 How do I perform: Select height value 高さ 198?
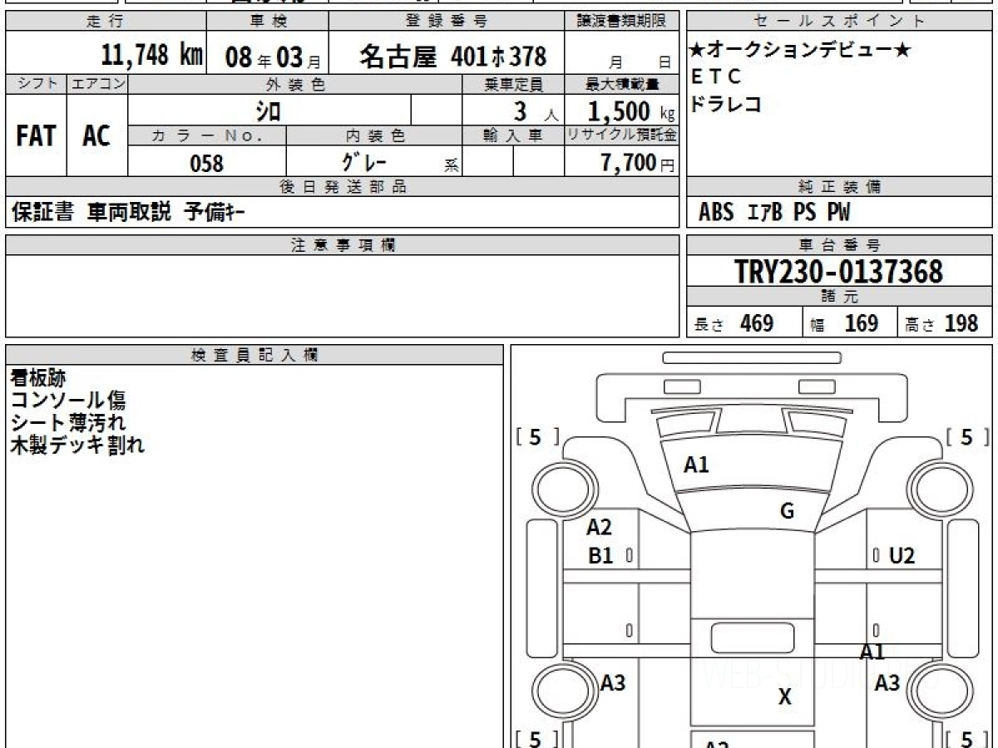pyautogui.click(x=942, y=323)
